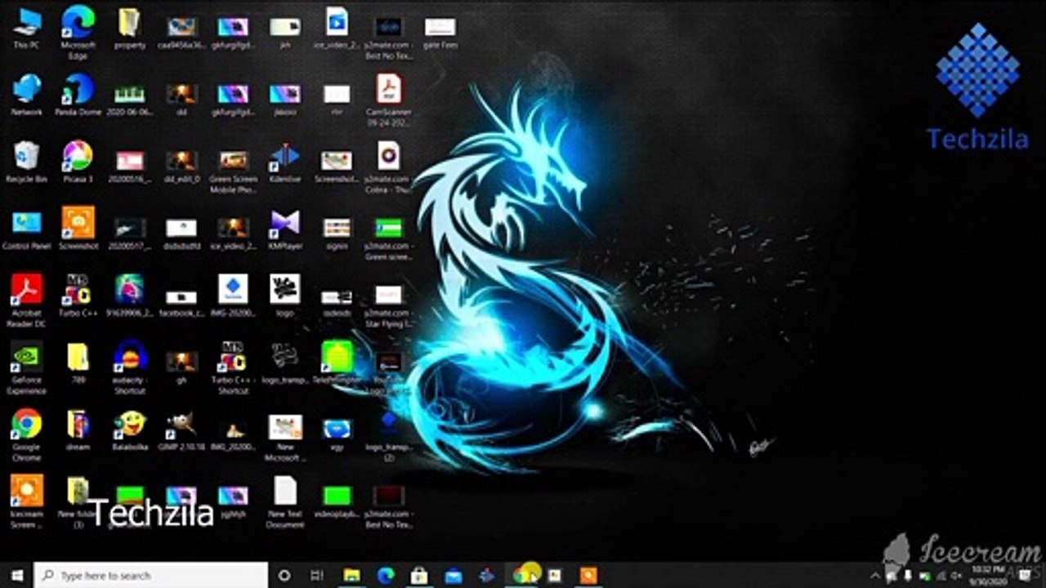1046x588 pixels.
Task: Show hidden system tray icons
Action: coord(875,576)
